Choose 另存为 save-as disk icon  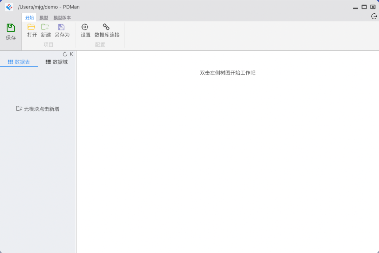(x=61, y=27)
